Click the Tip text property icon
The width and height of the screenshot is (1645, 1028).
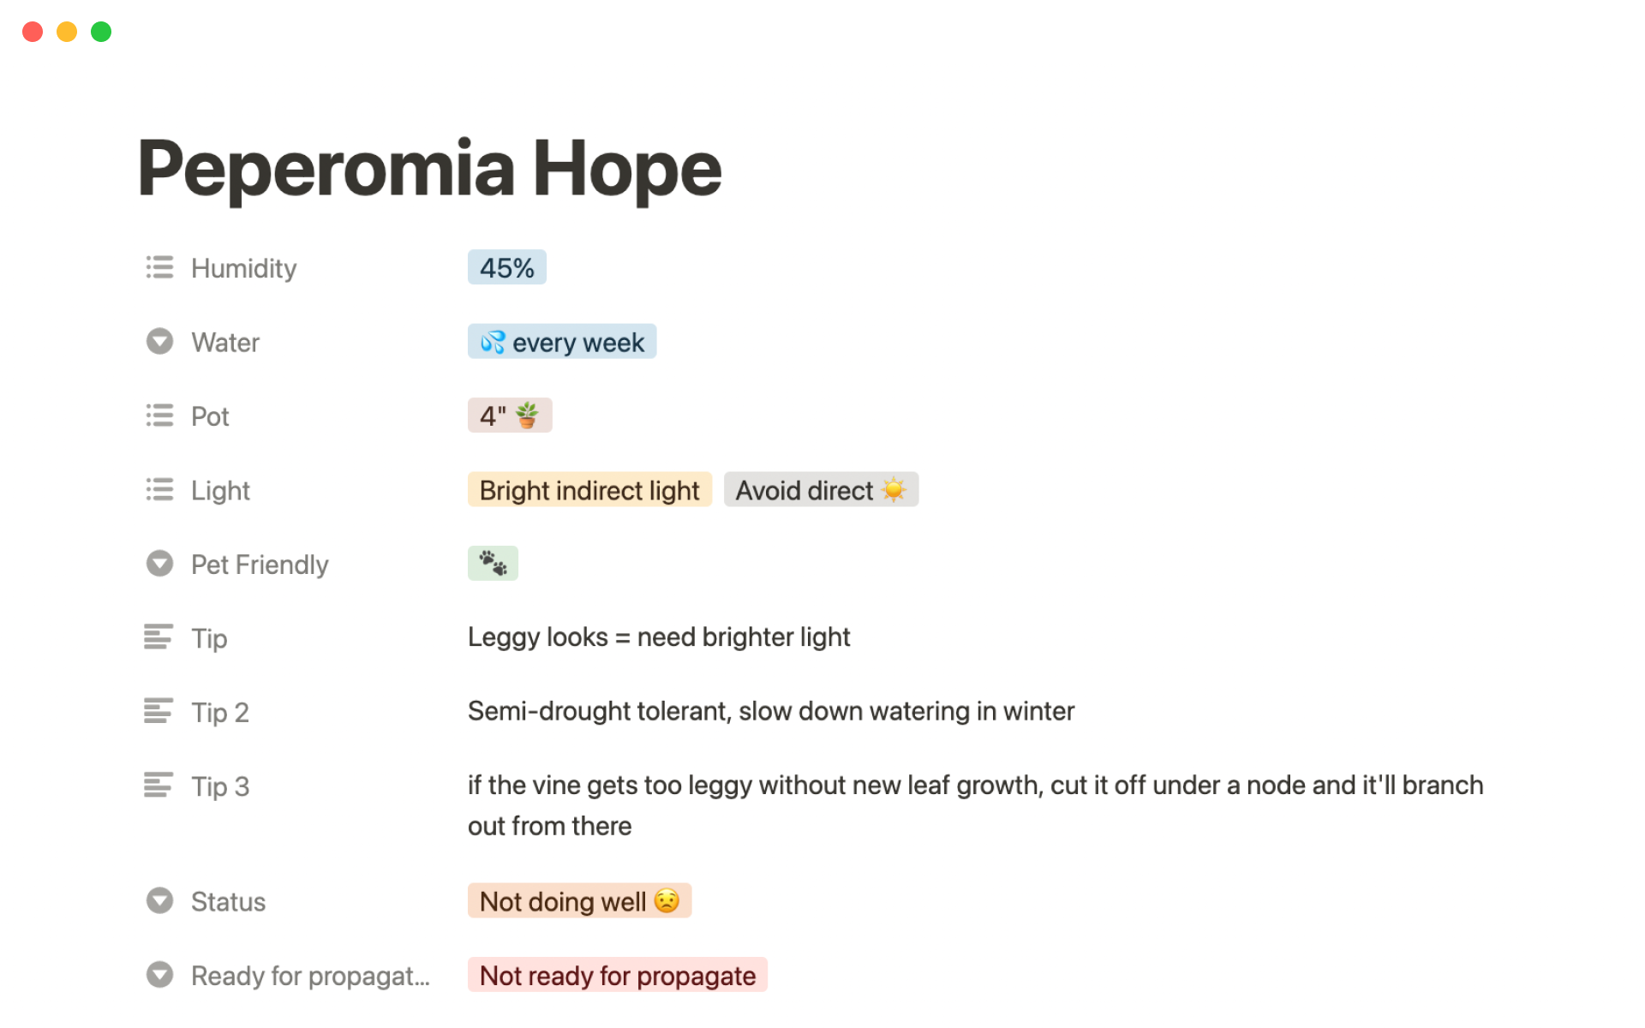pyautogui.click(x=159, y=637)
